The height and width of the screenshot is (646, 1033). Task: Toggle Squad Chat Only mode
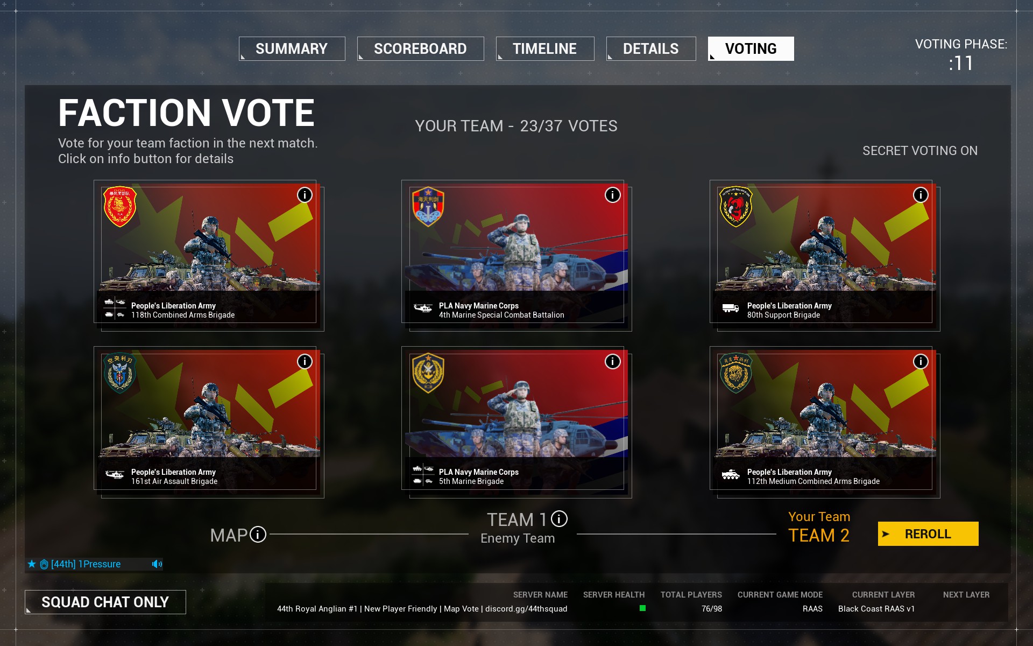click(x=105, y=602)
